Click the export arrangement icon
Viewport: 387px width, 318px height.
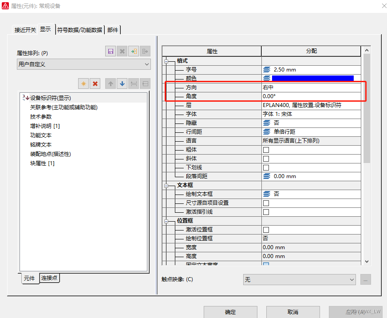(x=145, y=52)
